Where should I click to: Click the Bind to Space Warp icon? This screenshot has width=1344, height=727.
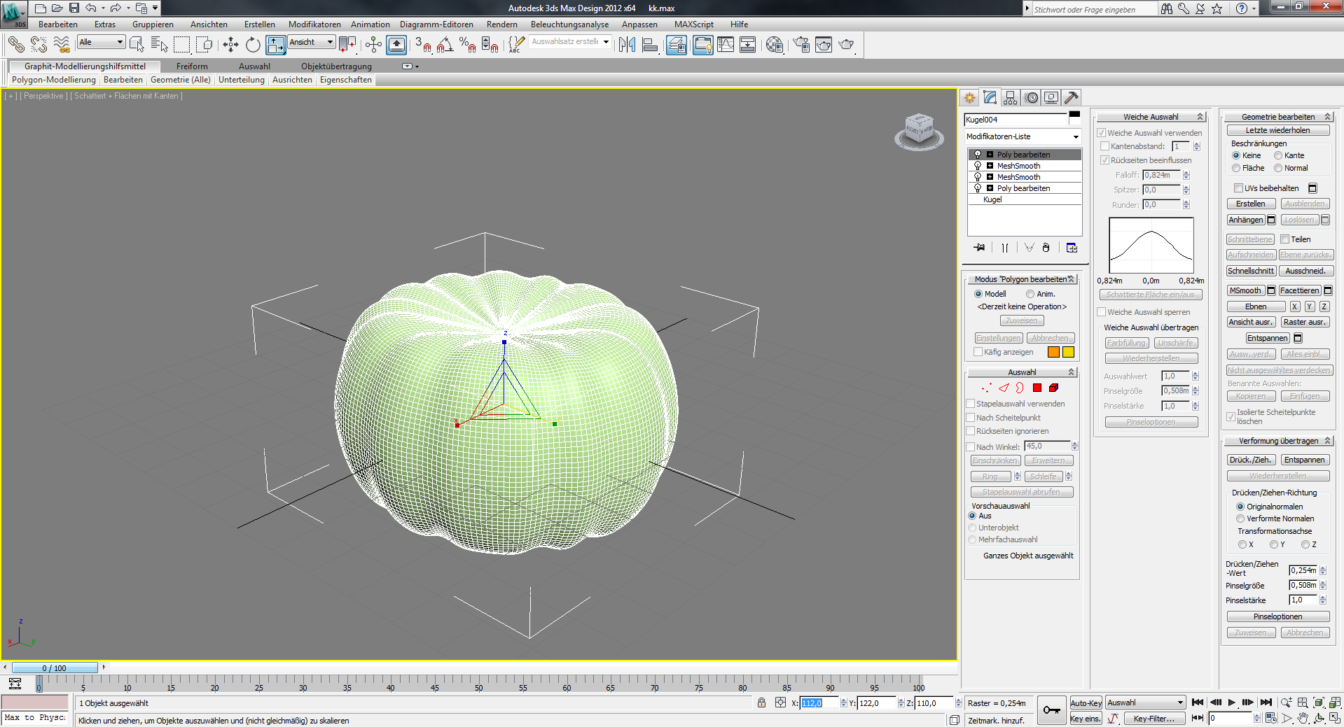click(x=62, y=45)
